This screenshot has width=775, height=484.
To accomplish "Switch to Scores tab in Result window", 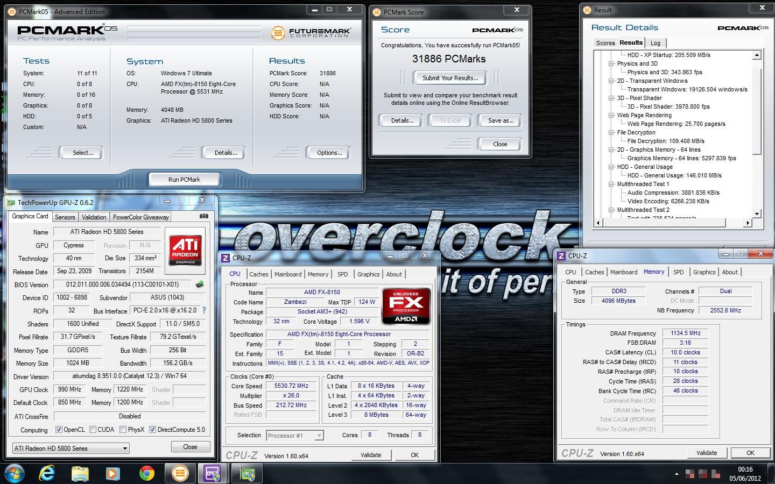I will pyautogui.click(x=605, y=43).
